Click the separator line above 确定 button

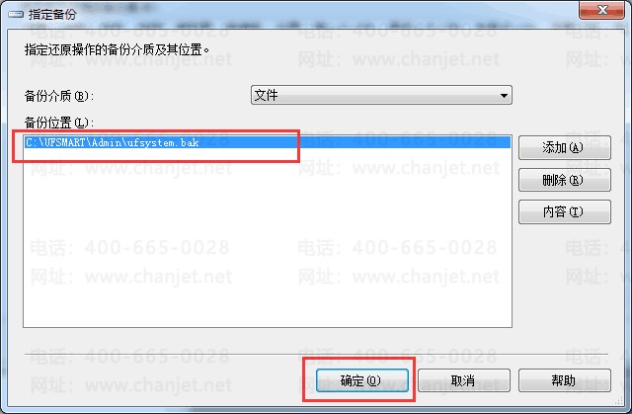pyautogui.click(x=316, y=355)
